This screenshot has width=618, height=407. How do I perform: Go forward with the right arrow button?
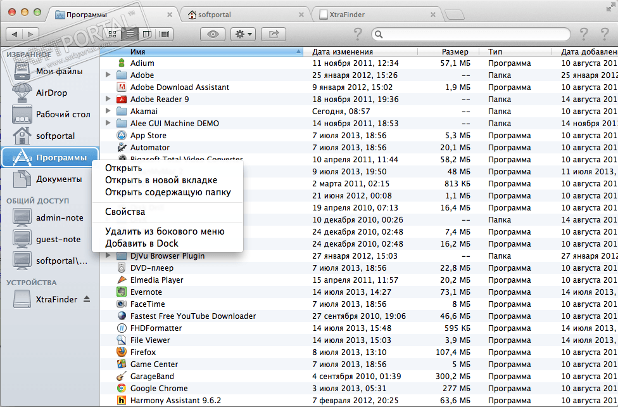(31, 34)
